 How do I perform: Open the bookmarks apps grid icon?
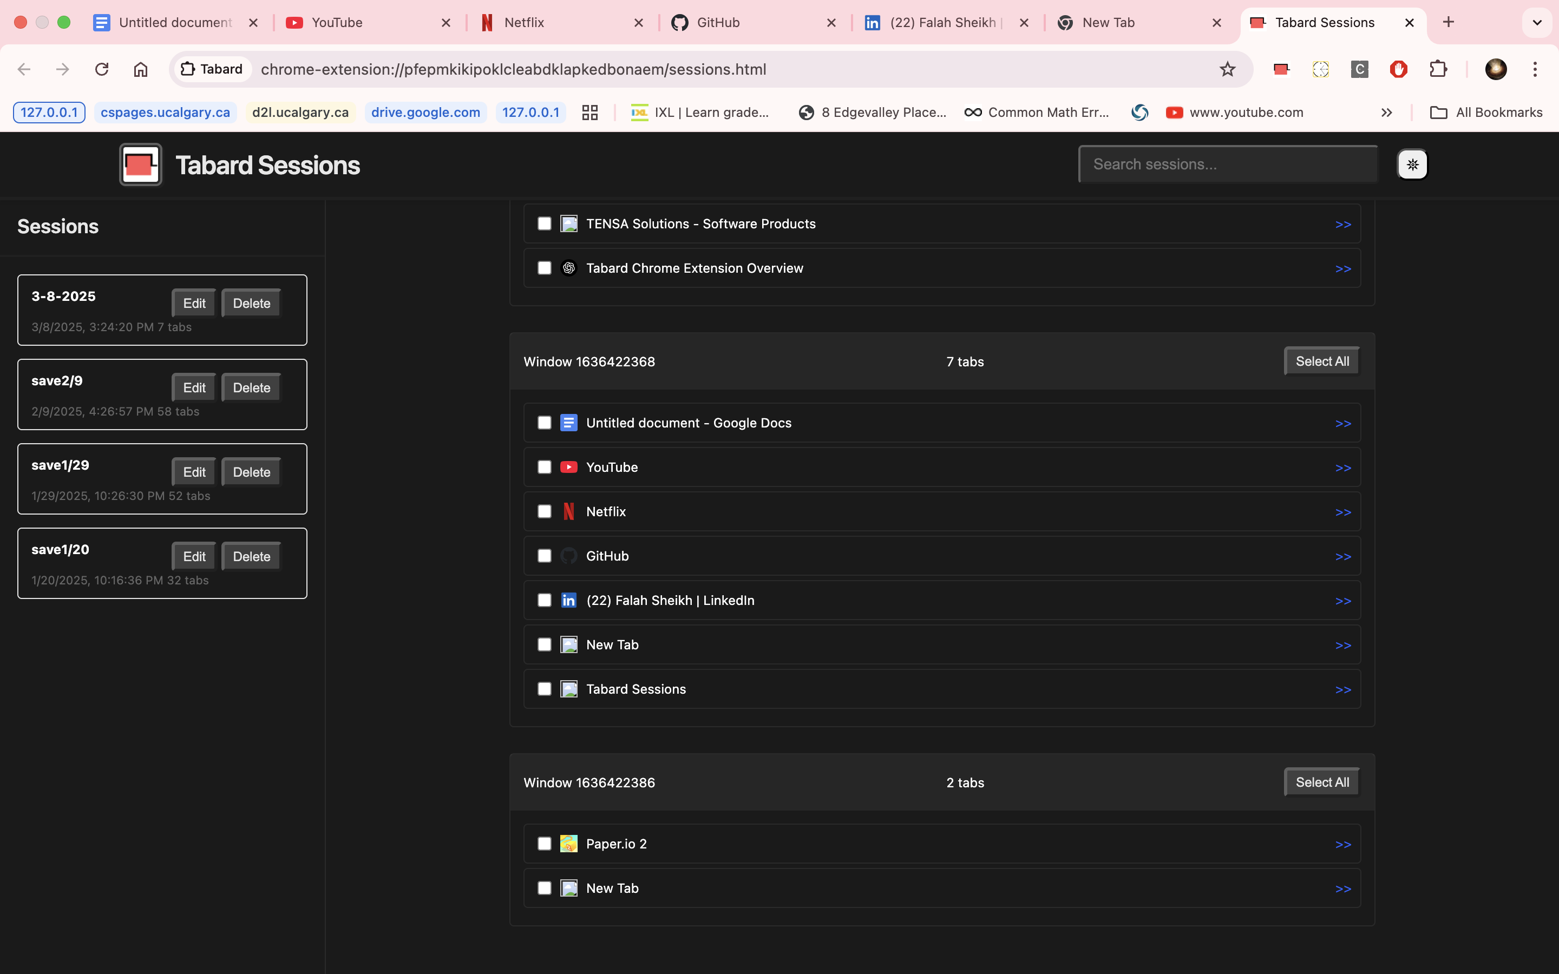(589, 112)
